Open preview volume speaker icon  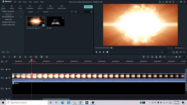[181, 52]
